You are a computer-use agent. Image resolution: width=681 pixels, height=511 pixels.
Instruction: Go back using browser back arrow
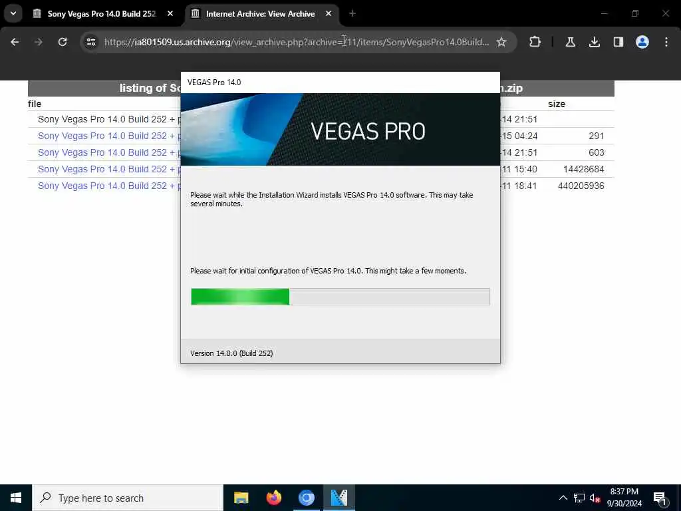coord(15,42)
